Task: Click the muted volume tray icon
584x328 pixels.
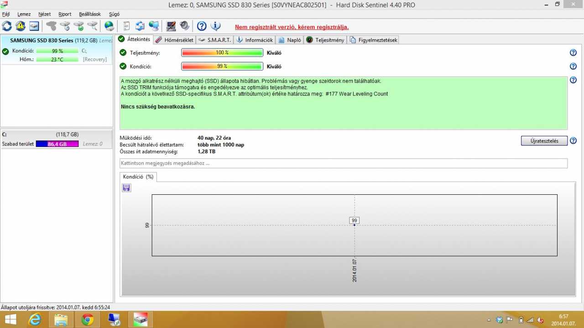Action: coord(541,320)
